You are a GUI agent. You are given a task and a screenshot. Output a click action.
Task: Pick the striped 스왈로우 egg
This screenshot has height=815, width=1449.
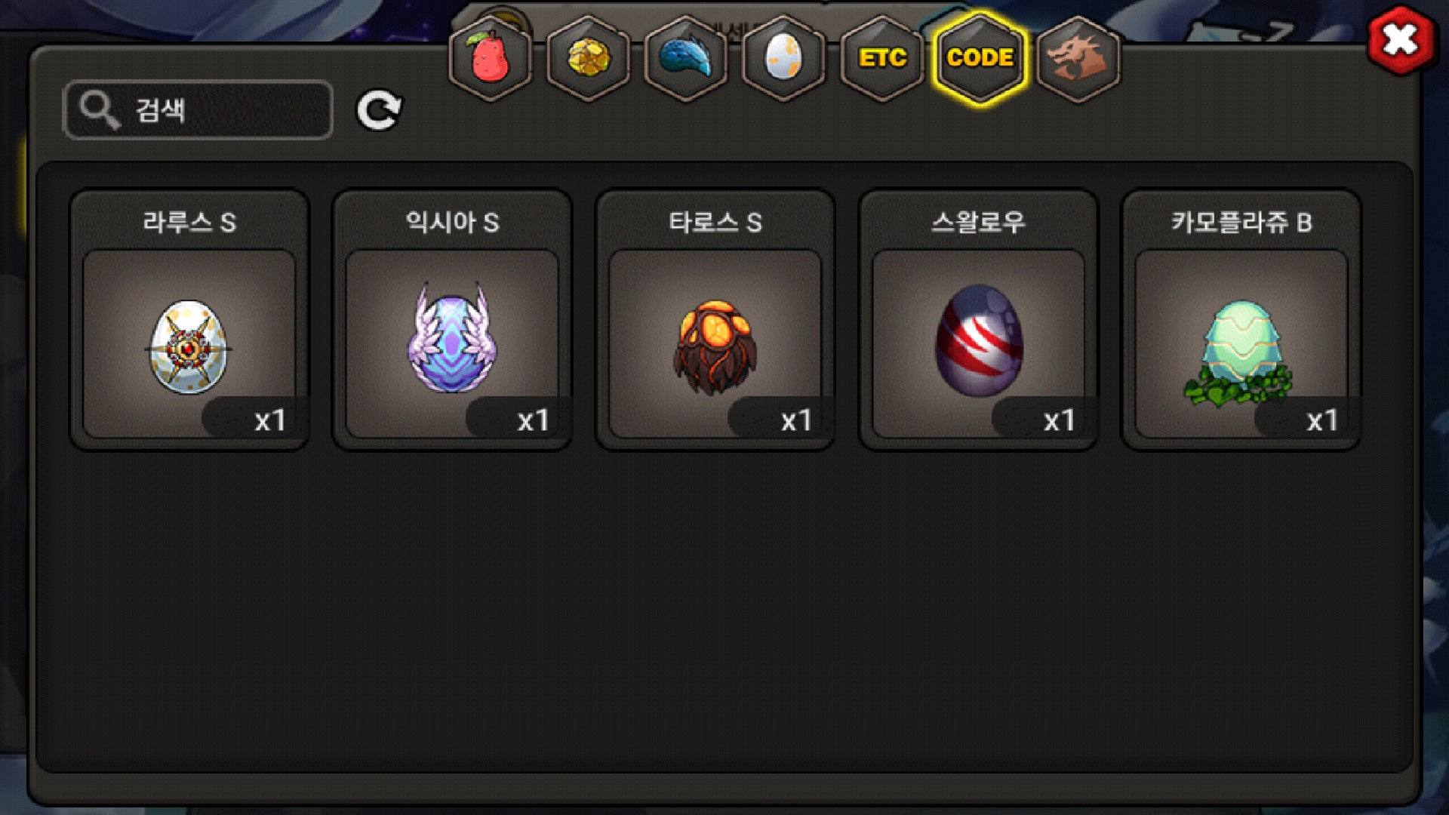[979, 320]
